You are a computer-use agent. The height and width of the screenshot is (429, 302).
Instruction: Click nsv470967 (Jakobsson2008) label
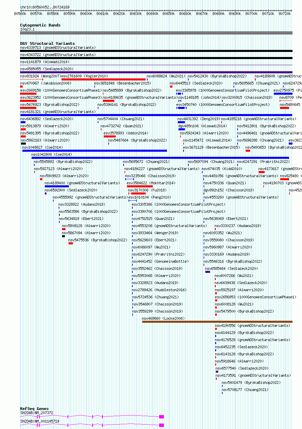point(46,83)
